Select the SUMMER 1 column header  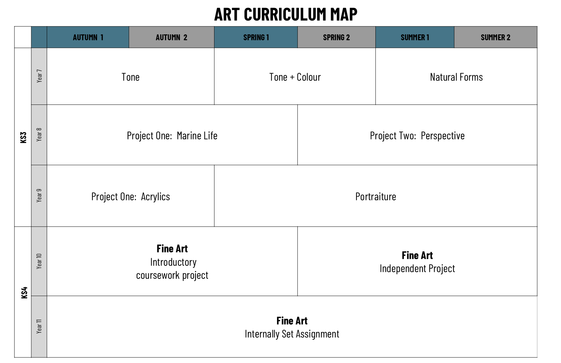(x=415, y=37)
